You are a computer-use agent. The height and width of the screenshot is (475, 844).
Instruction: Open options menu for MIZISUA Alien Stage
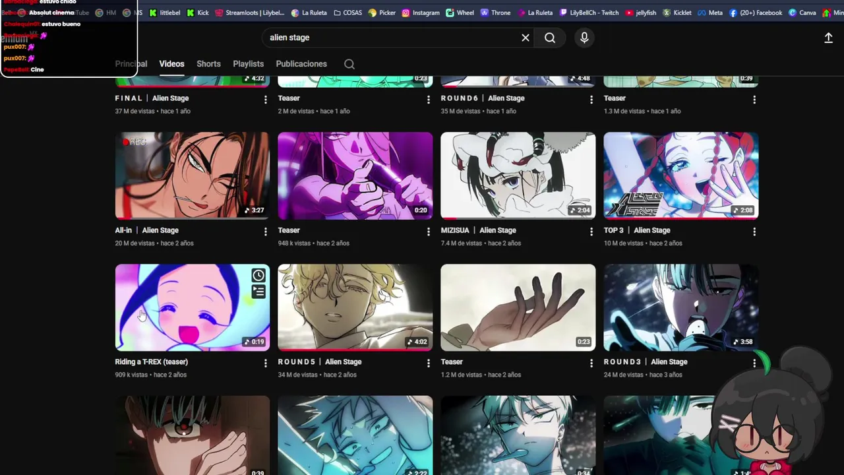(x=591, y=232)
